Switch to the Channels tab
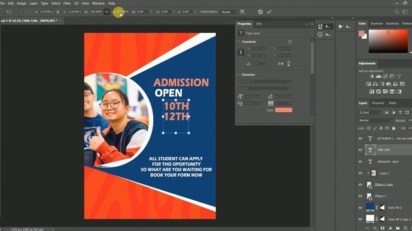 click(x=378, y=103)
